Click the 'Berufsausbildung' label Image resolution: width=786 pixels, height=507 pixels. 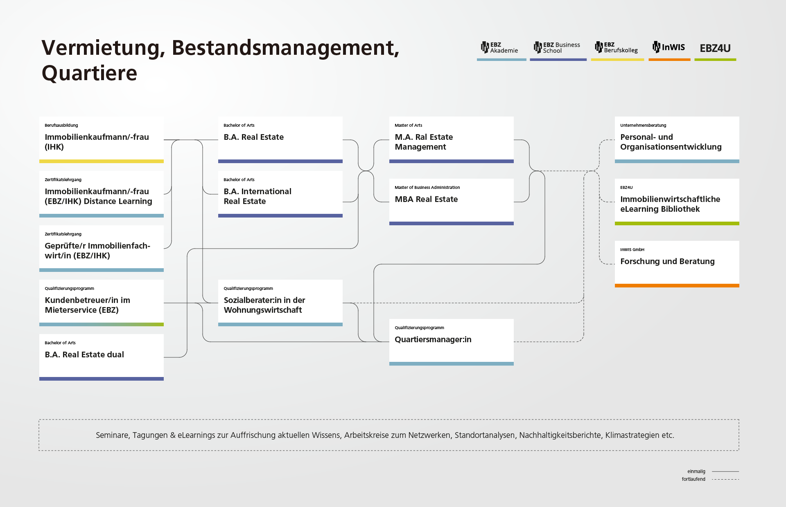pos(61,126)
